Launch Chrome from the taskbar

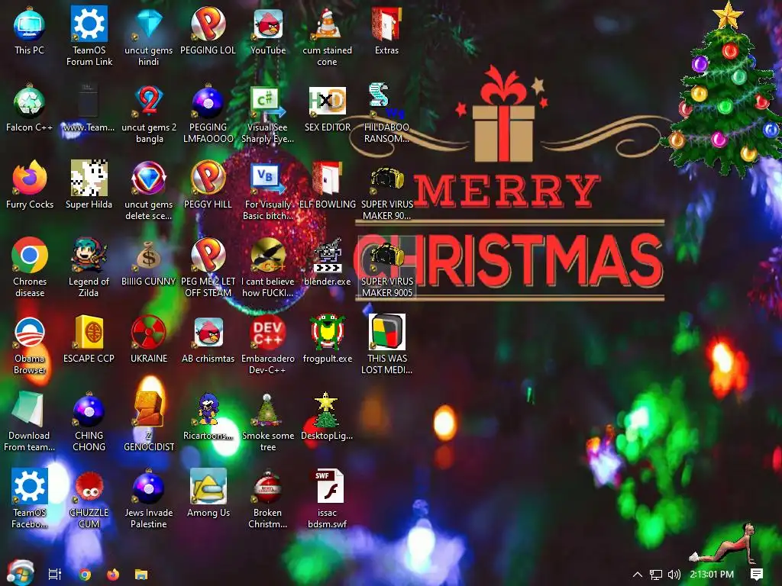click(x=86, y=575)
